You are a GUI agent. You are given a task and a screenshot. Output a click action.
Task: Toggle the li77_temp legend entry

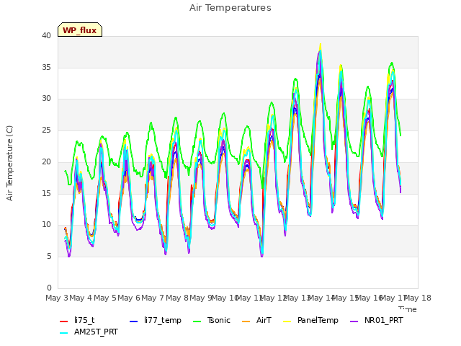pyautogui.click(x=156, y=320)
